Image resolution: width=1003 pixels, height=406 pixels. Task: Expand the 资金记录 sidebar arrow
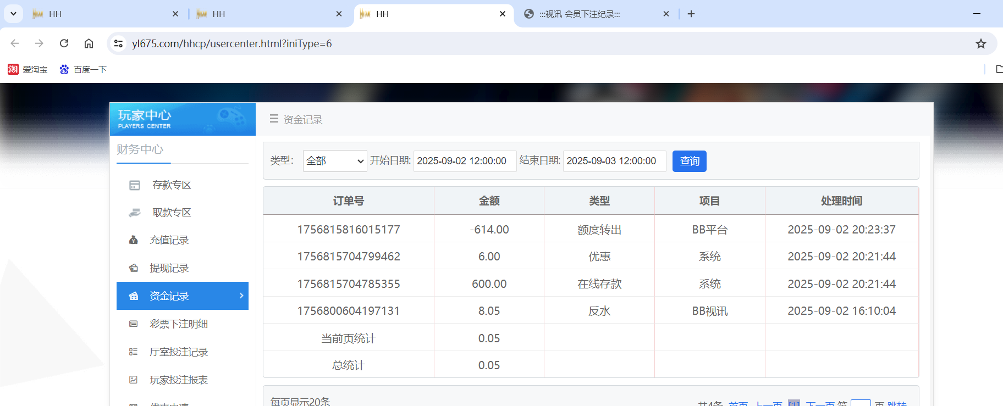[241, 296]
